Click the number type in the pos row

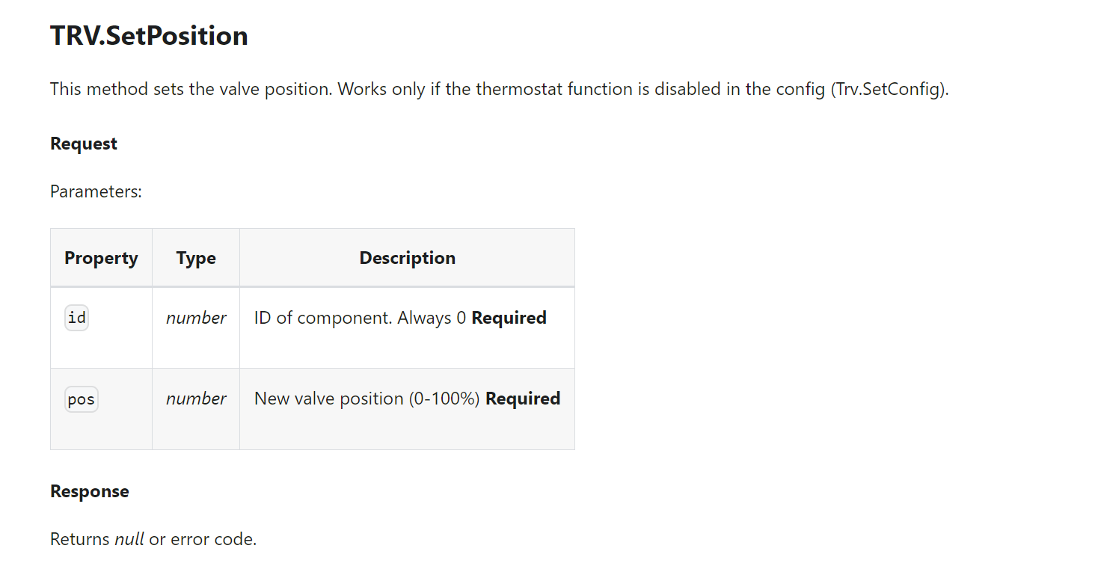[196, 399]
